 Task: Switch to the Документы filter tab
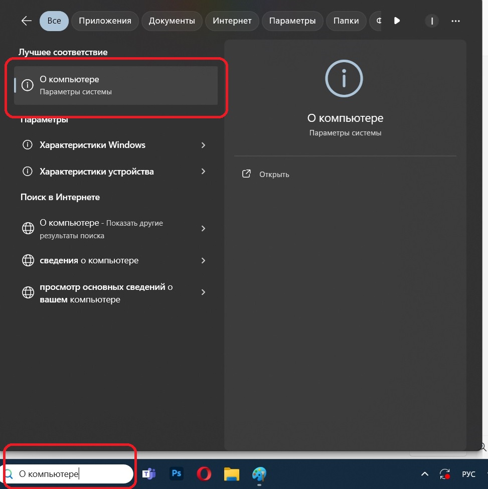coord(172,21)
